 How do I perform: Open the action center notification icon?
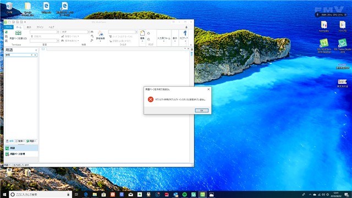346,194
